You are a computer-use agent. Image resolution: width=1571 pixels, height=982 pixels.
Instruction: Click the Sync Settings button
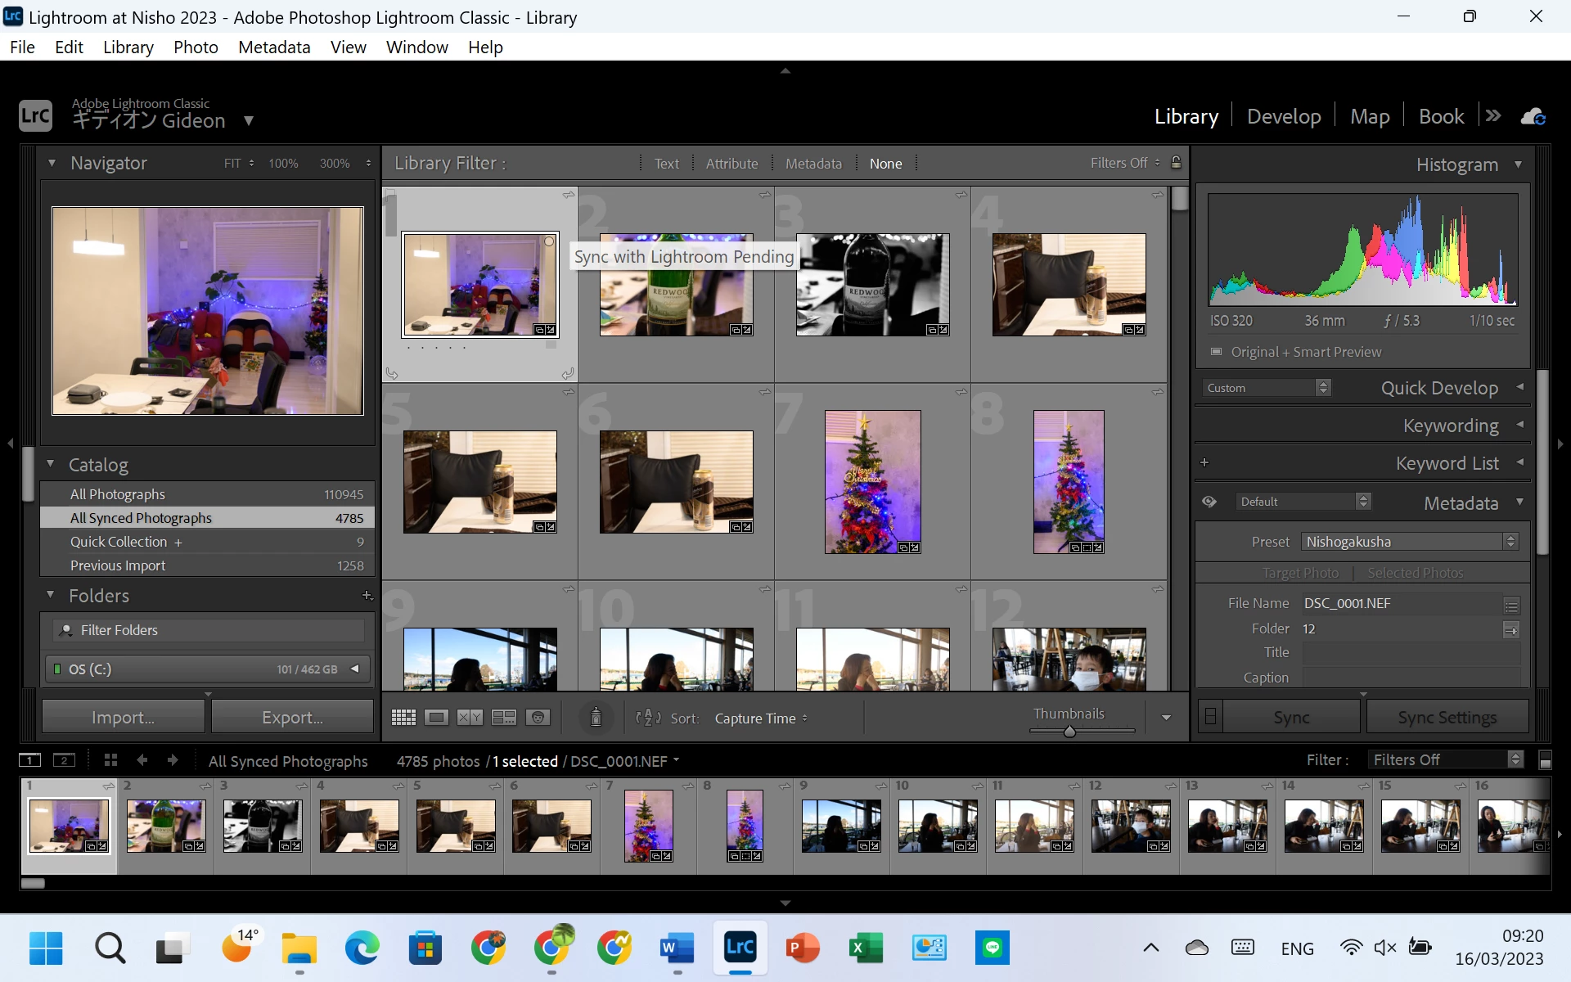[x=1447, y=717]
